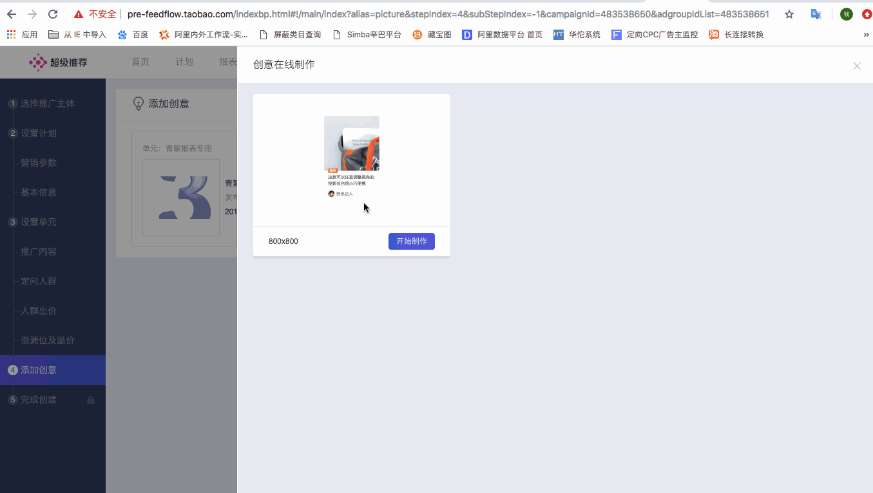Open the 计划 navigation tab
Screen dimensions: 873x493
click(x=184, y=62)
